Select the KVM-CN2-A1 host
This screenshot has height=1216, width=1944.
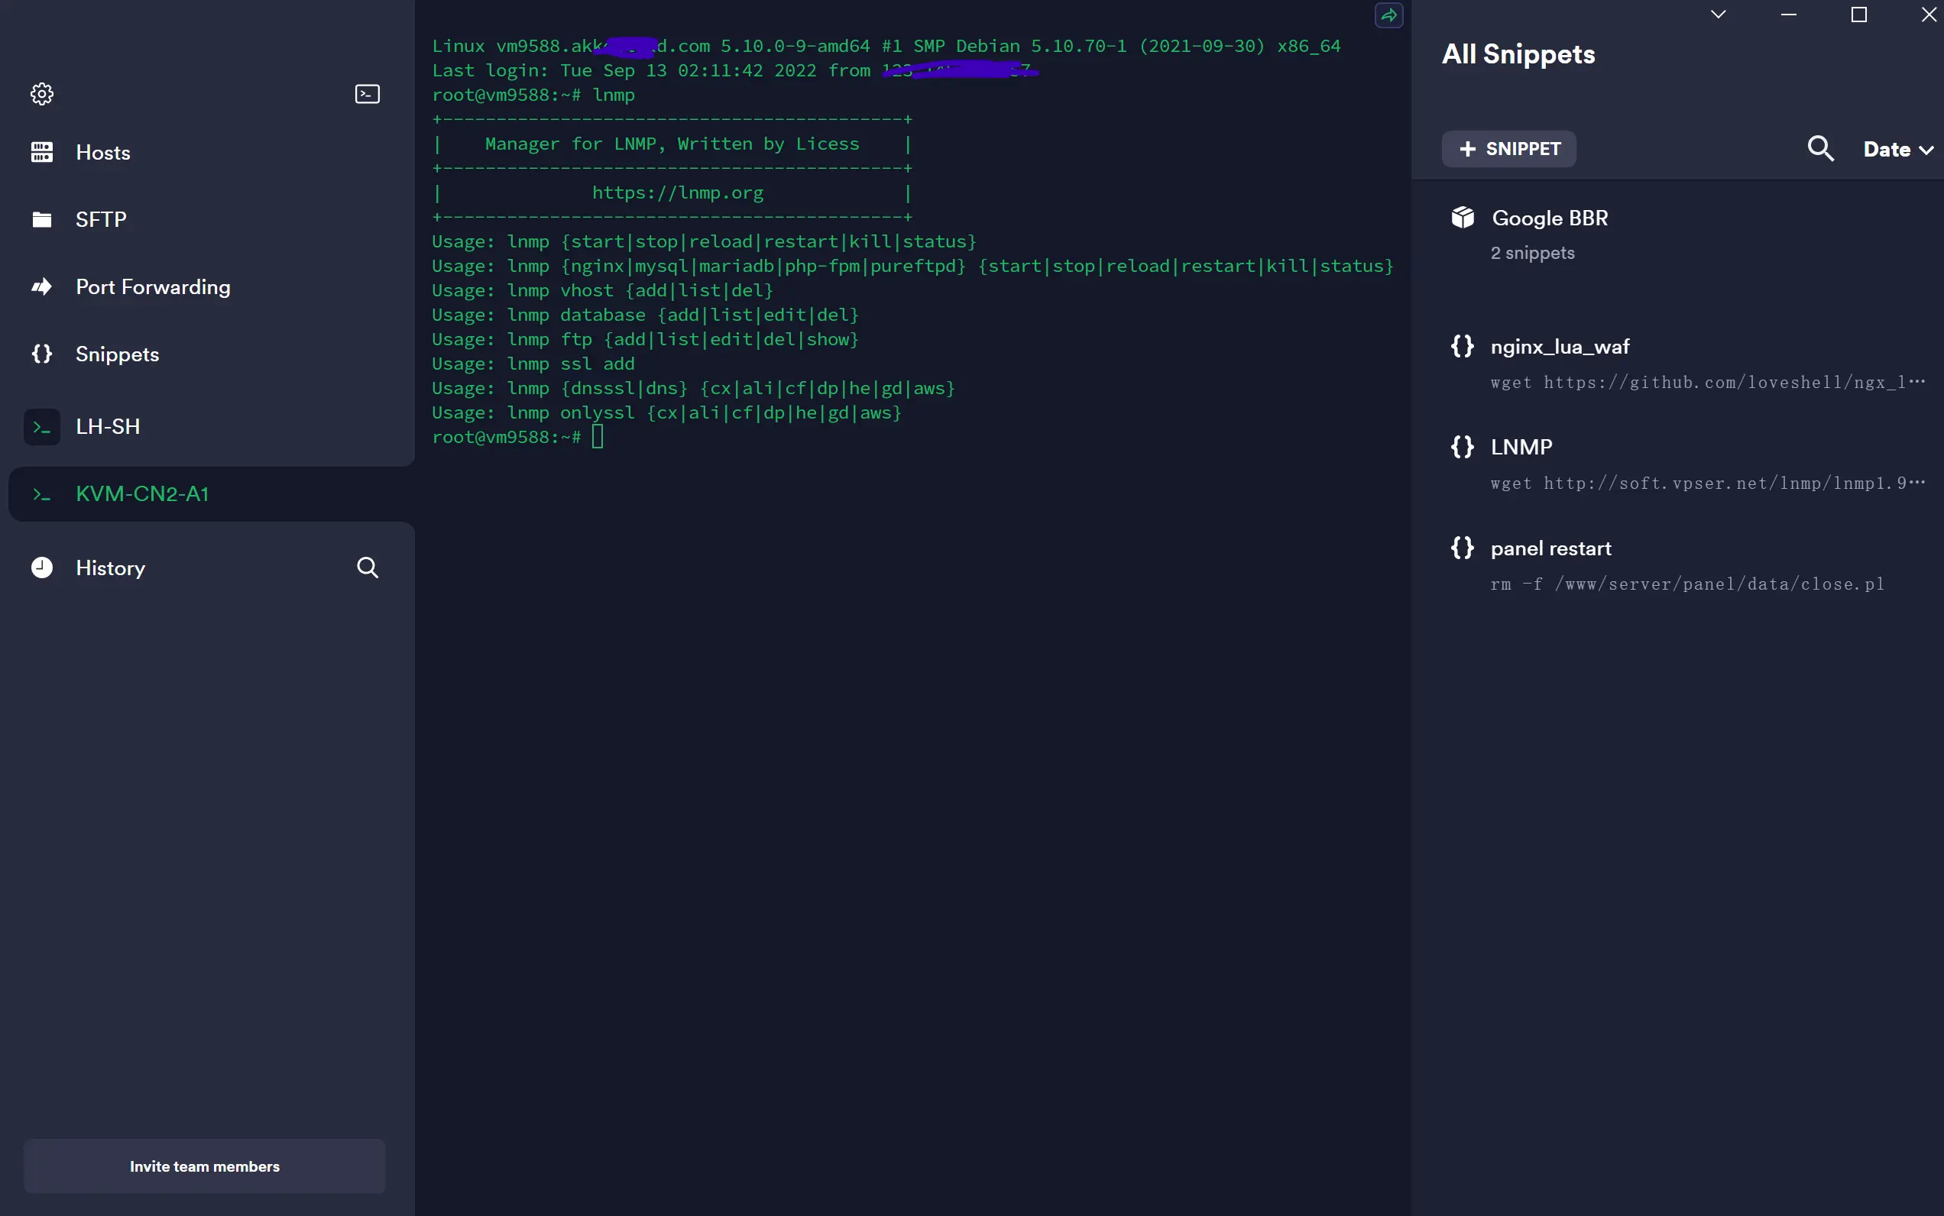pyautogui.click(x=143, y=493)
